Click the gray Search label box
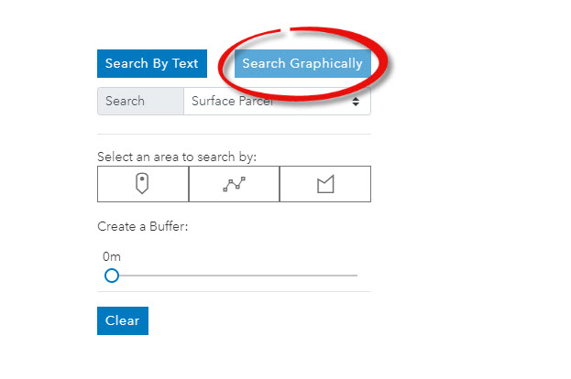571x379 pixels. tap(140, 101)
